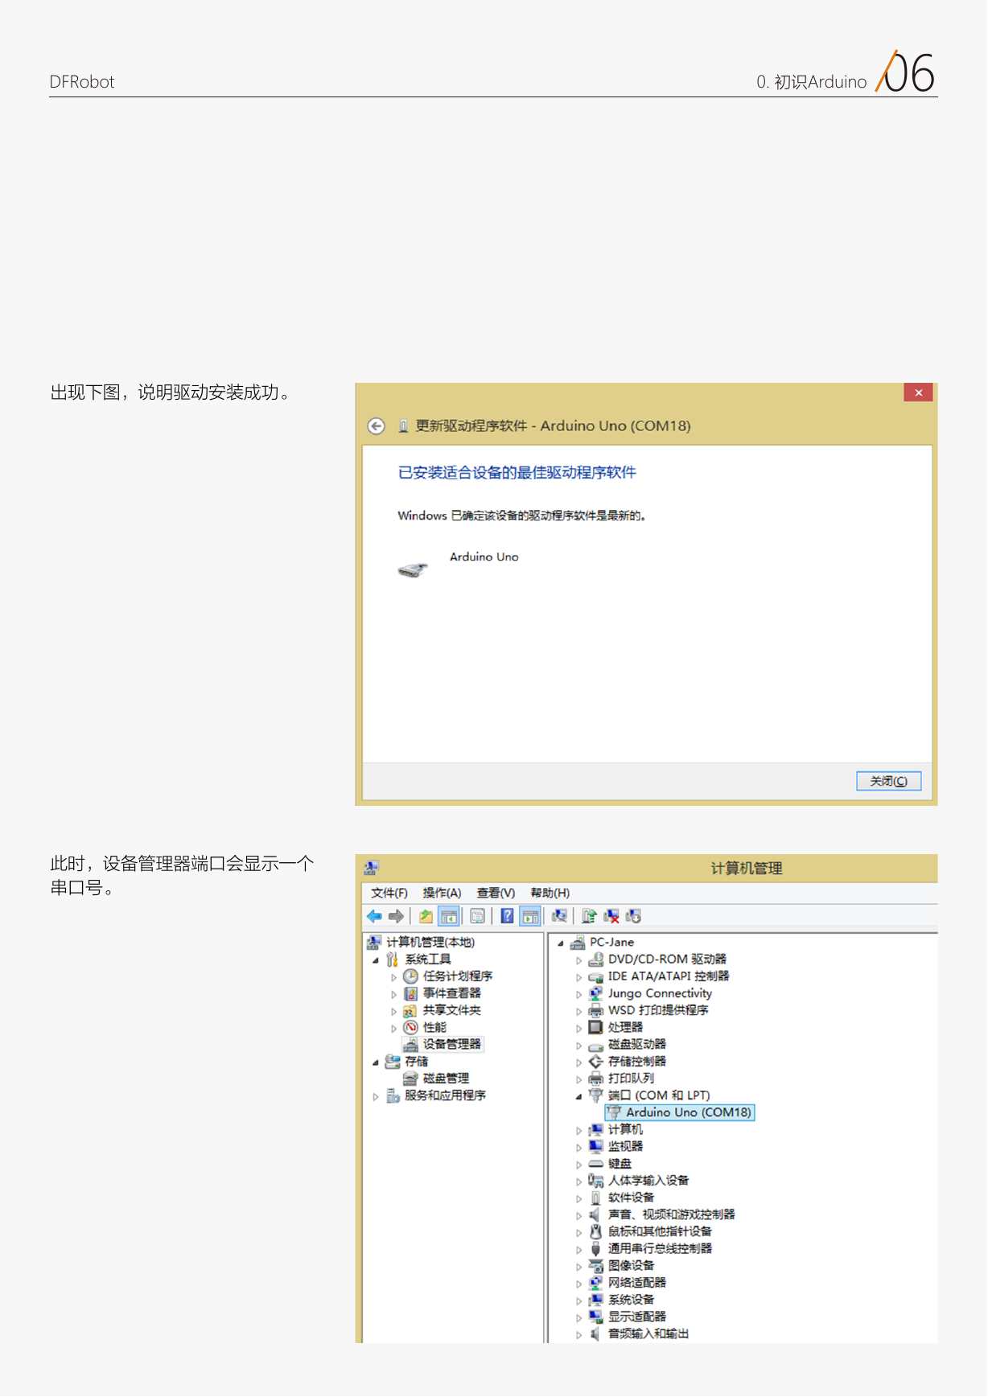This screenshot has width=988, height=1397.
Task: Click the Arduino Uno device icon in dialog
Action: pos(413,570)
